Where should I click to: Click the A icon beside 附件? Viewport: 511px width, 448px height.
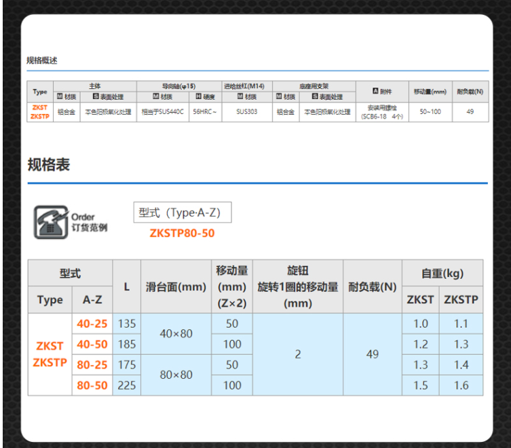pyautogui.click(x=376, y=92)
